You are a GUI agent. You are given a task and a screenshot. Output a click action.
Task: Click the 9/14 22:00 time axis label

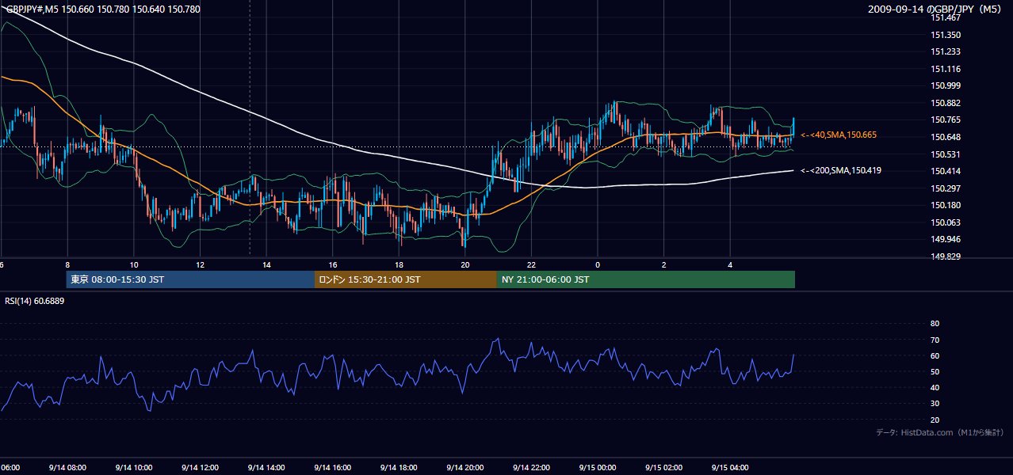click(531, 467)
